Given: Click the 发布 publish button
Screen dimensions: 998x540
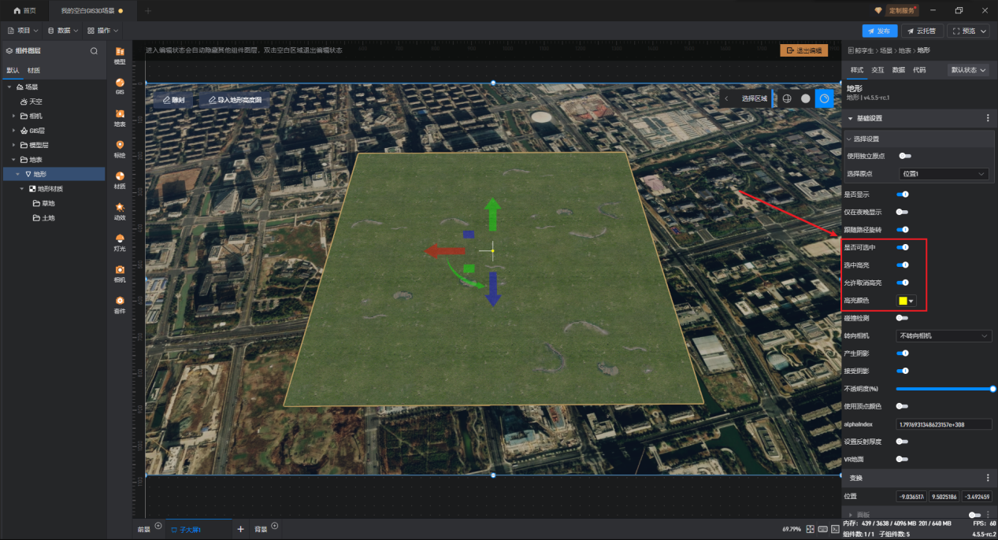Looking at the screenshot, I should [x=880, y=31].
